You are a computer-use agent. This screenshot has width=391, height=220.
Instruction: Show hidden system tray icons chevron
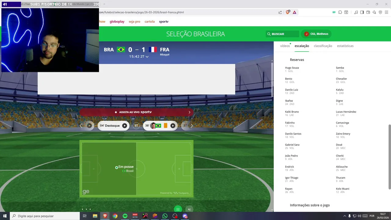[x=345, y=216]
